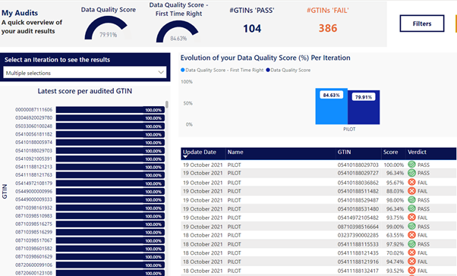This screenshot has width=457, height=276.
Task: Select the light blue 84.63% PILOT bar
Action: click(332, 106)
